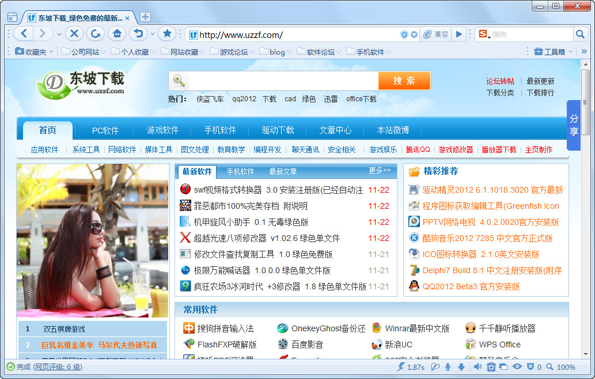
Task: Switch to the 手机软件 tab in list panel
Action: tap(240, 172)
